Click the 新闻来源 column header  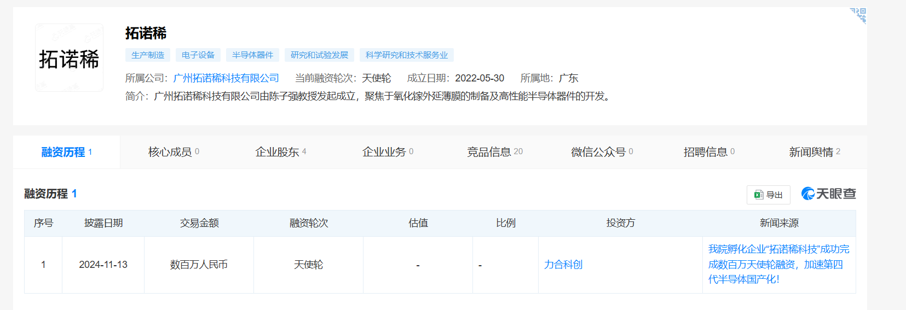click(x=779, y=223)
